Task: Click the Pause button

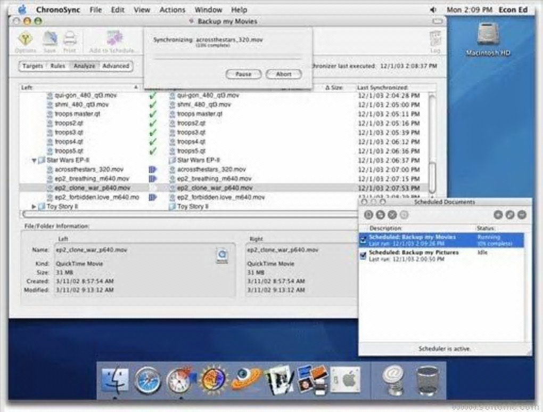Action: (243, 74)
